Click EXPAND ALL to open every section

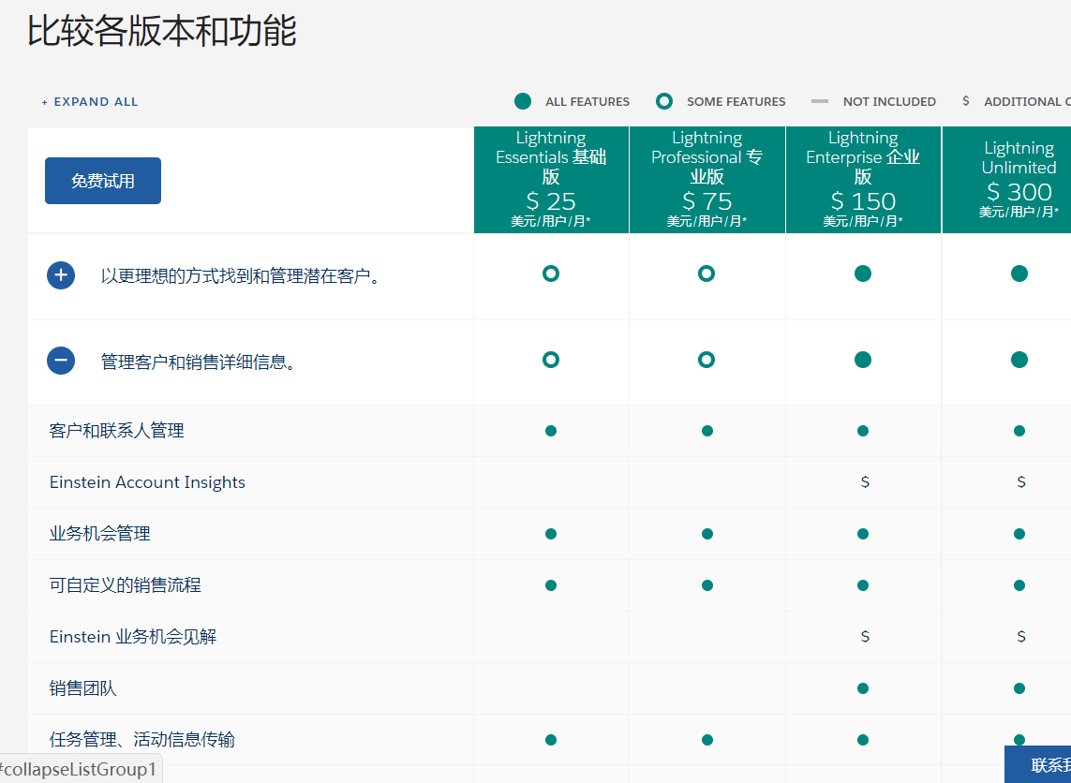click(x=89, y=101)
